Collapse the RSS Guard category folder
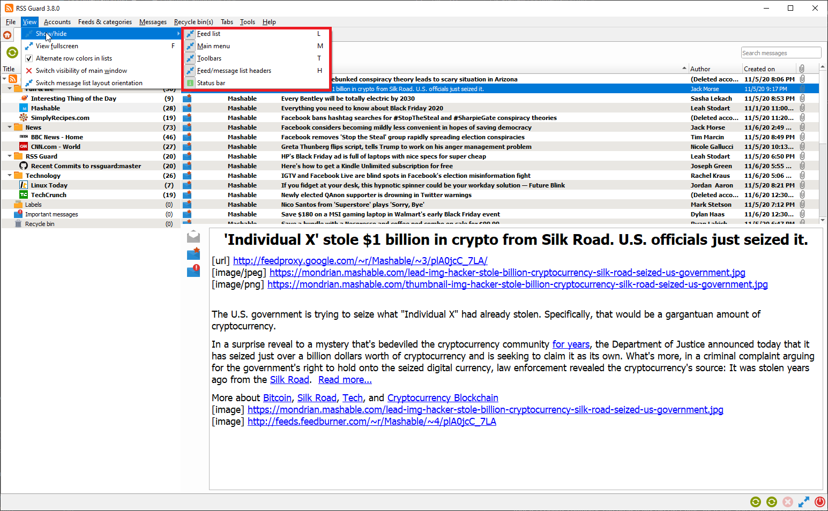Image resolution: width=828 pixels, height=511 pixels. (10, 156)
